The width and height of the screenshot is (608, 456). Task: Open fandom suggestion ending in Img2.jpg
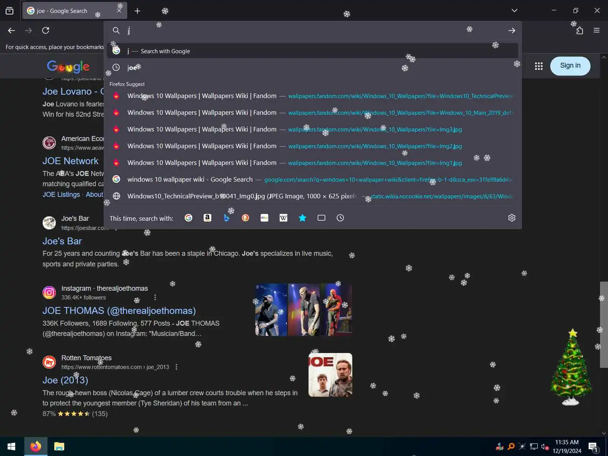click(312, 146)
